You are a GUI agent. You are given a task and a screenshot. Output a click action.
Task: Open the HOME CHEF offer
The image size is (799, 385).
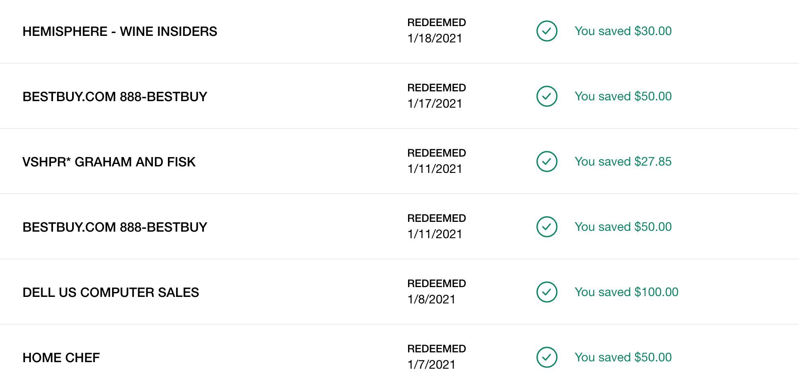61,358
